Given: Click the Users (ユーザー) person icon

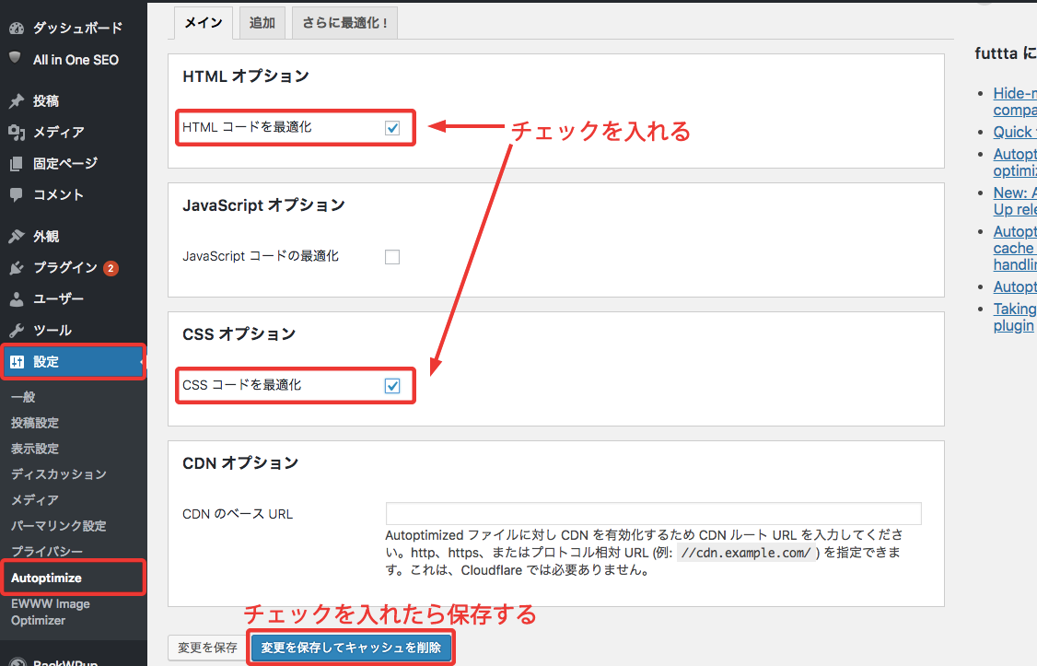Looking at the screenshot, I should click(16, 299).
